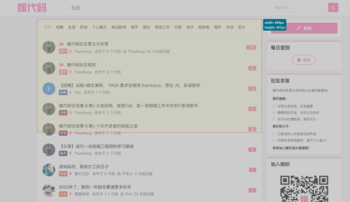Click avatar beside 2022年了 post
350x202 pixels.
click(x=49, y=190)
